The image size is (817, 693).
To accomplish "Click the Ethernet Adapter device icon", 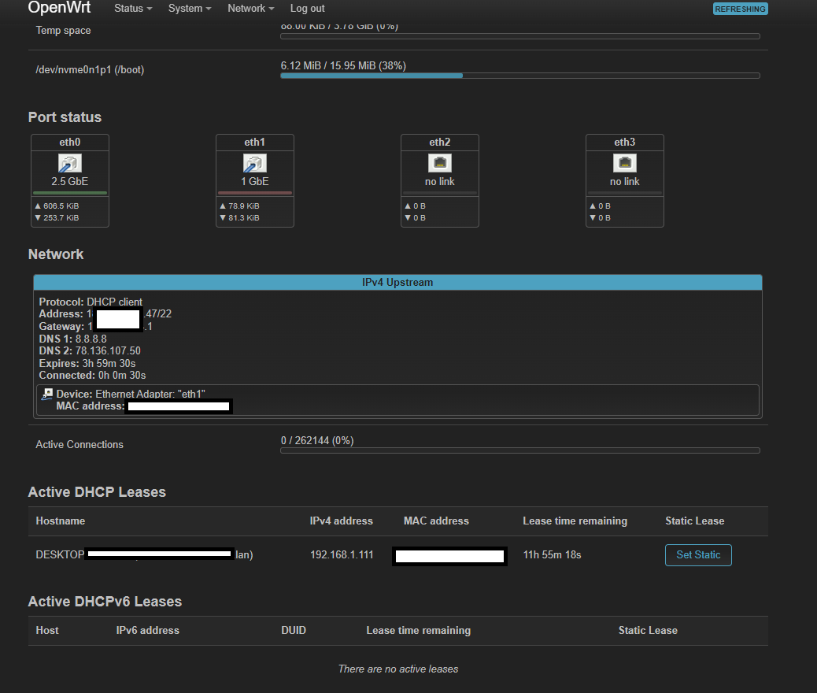I will (x=48, y=394).
